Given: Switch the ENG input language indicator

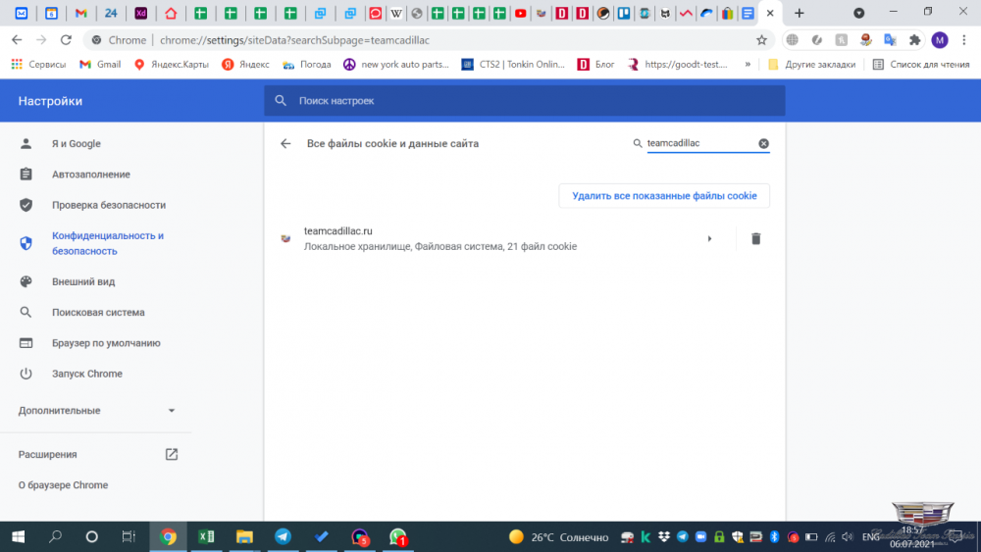Looking at the screenshot, I should point(870,537).
